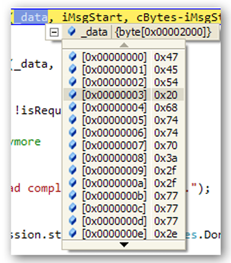Click icon beside index [0x00000009]
The image size is (231, 263).
[x=73, y=170]
